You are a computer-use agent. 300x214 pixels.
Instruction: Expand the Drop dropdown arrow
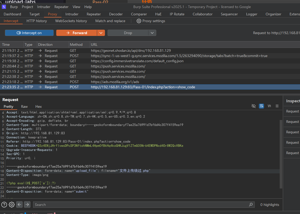tap(152, 33)
